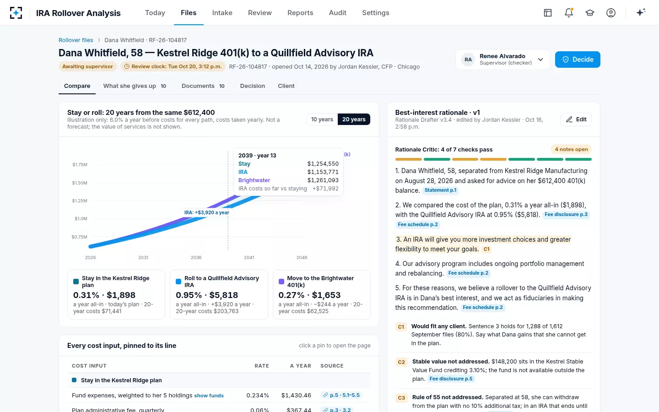Click the app logo icon

click(x=16, y=13)
